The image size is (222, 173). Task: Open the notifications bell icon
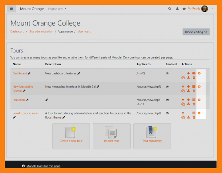tap(177, 8)
